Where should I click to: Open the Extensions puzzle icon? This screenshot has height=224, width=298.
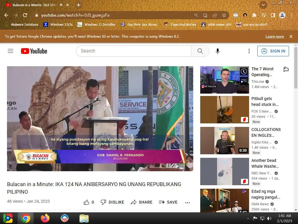point(254,15)
